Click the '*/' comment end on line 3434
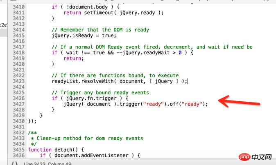Screen dimensions: 276x165 click(x=34, y=144)
